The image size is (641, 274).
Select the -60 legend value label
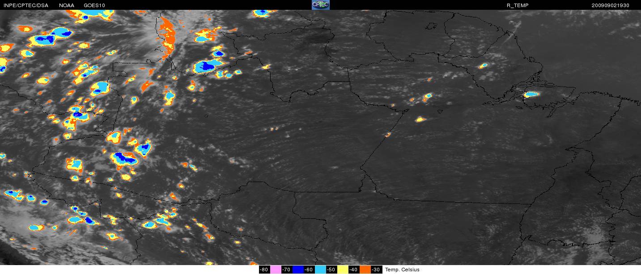pos(309,270)
